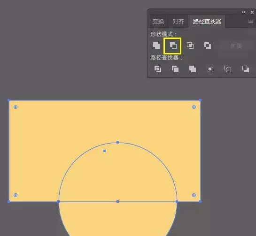Select the circle's left anchor point
Viewport: 256px width, 236px height.
click(x=58, y=202)
